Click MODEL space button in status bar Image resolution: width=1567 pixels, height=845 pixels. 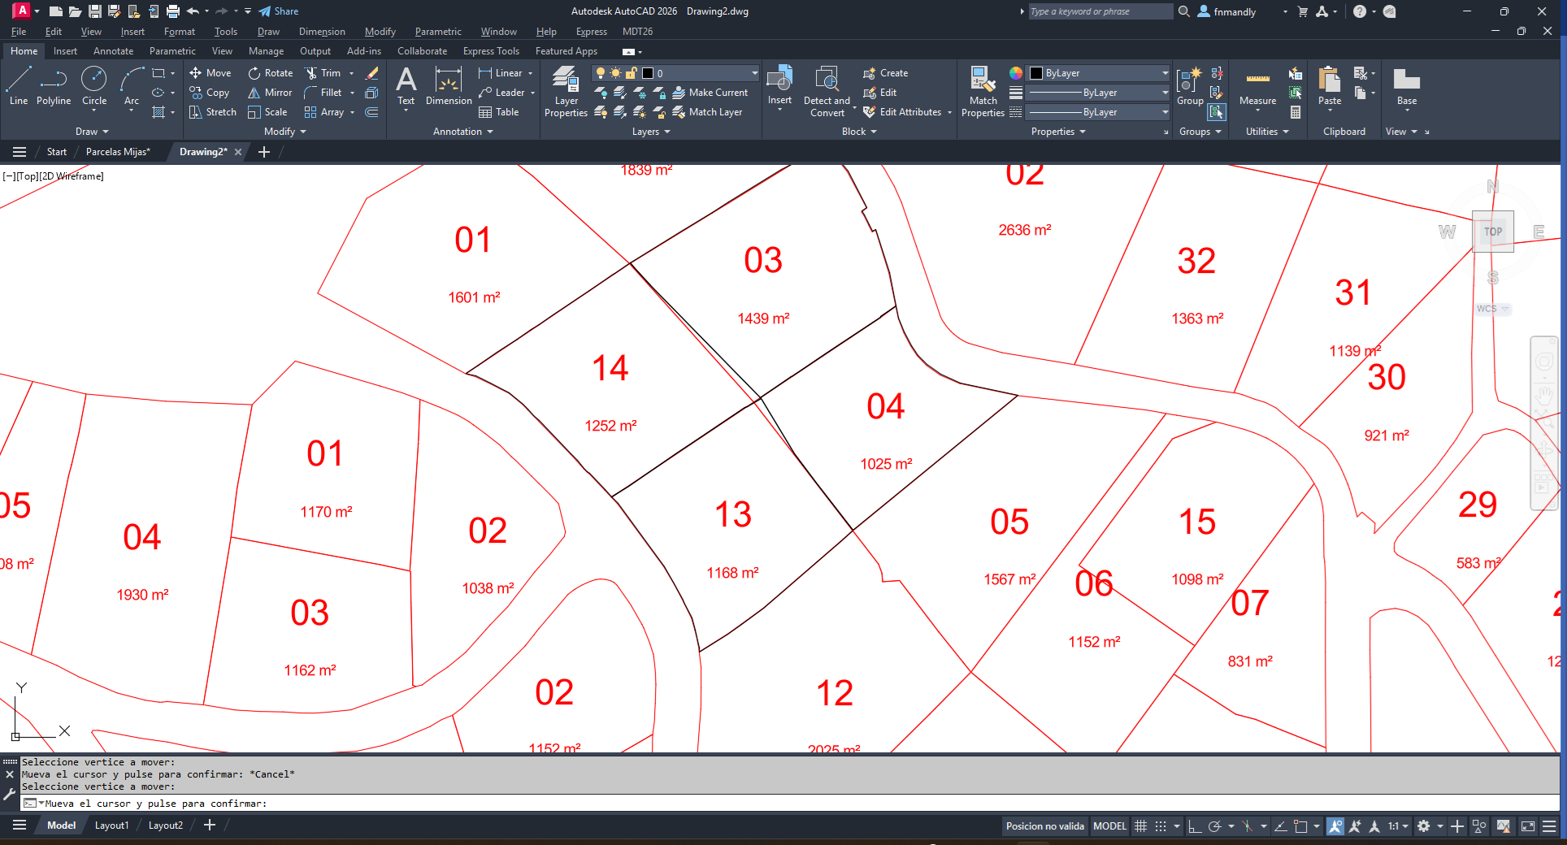click(x=1109, y=826)
